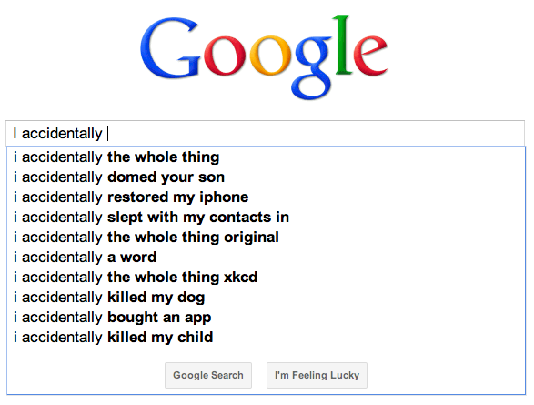
Task: Click the red letter e in logo
Action: pyautogui.click(x=370, y=56)
